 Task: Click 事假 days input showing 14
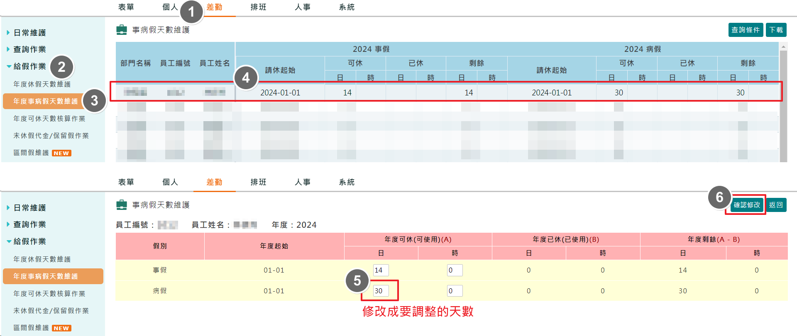pos(381,270)
